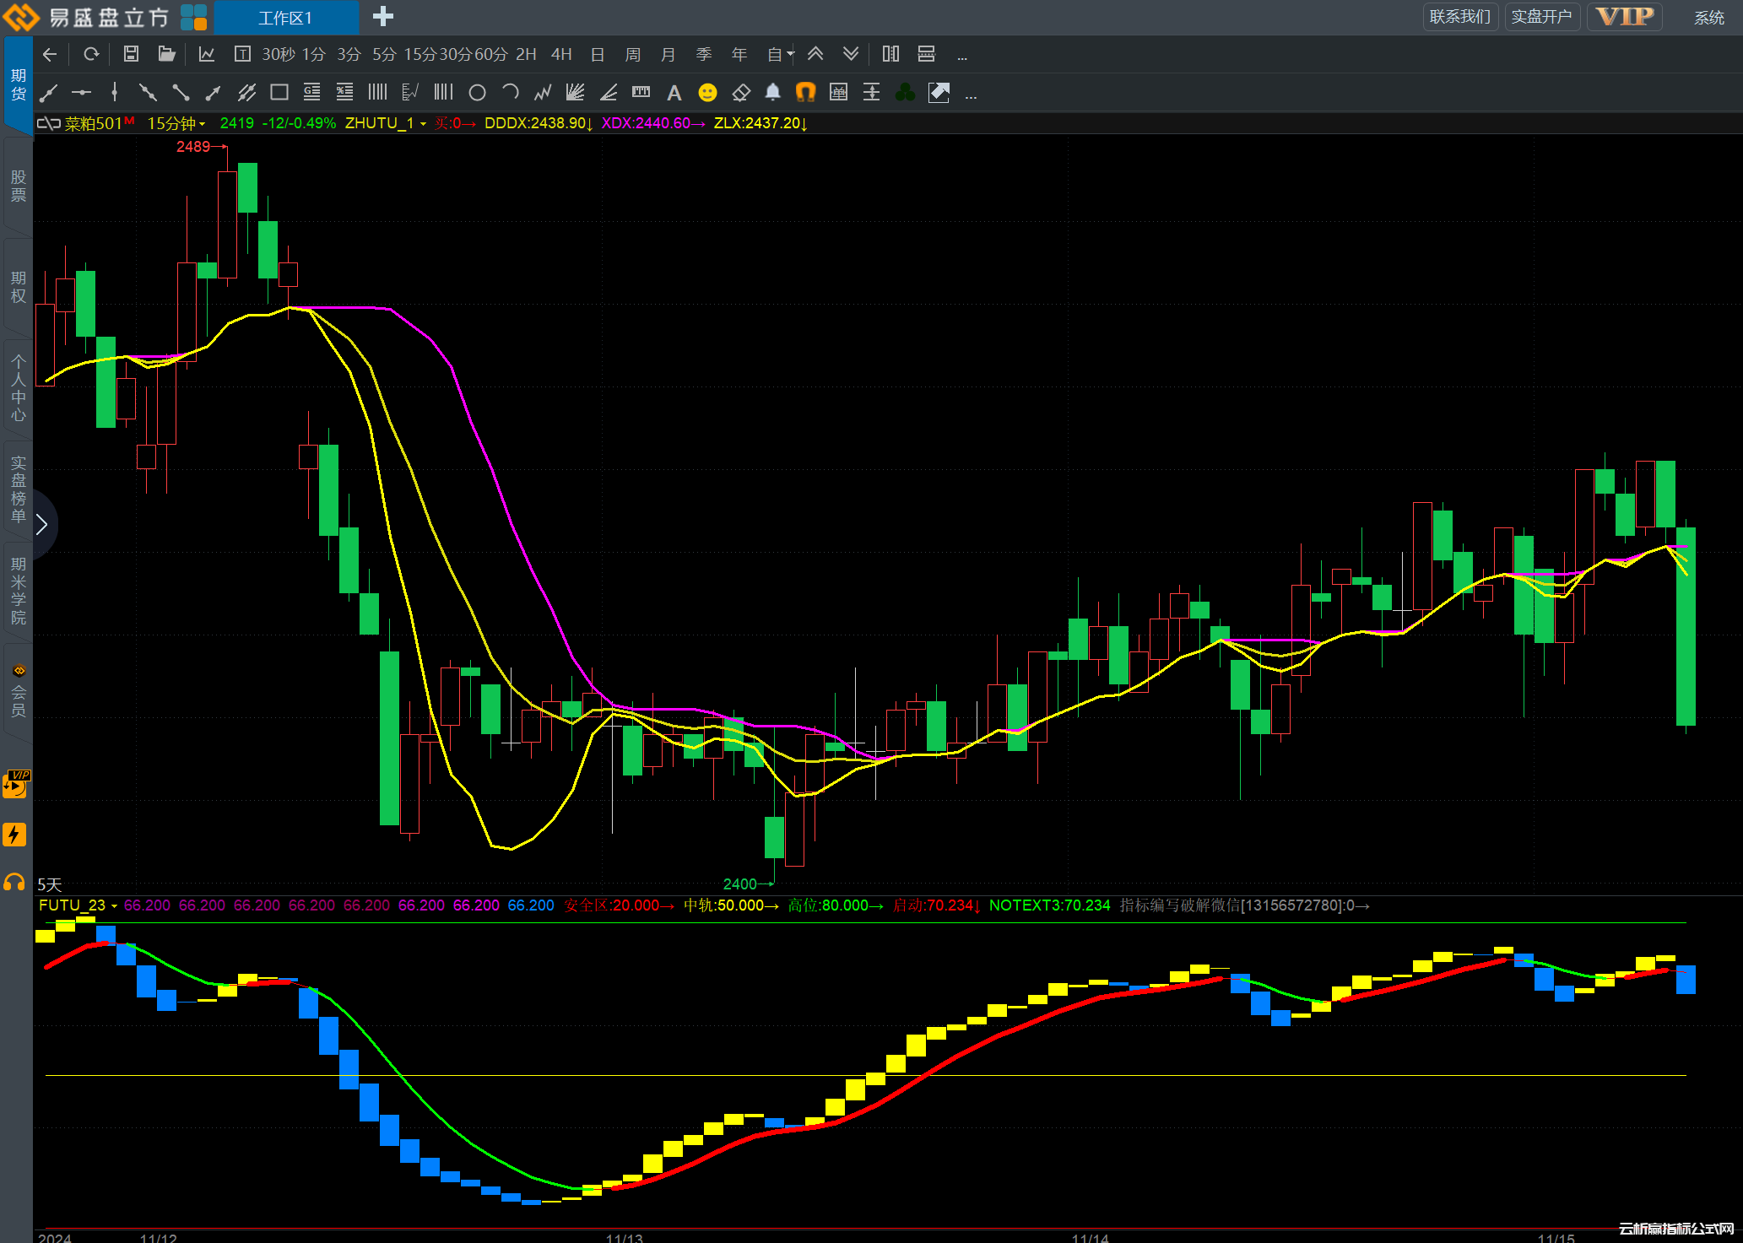The width and height of the screenshot is (1743, 1243).
Task: Save the workspace with the floppy disk icon
Action: pyautogui.click(x=131, y=55)
